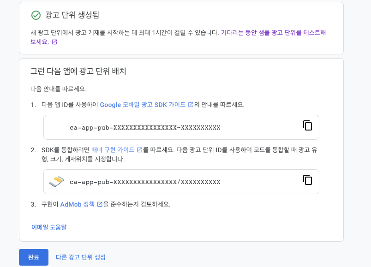Image resolution: width=371 pixels, height=267 pixels.
Task: Click the 그런 다음 앱에 광고 단위 배치 heading
Action: [78, 71]
